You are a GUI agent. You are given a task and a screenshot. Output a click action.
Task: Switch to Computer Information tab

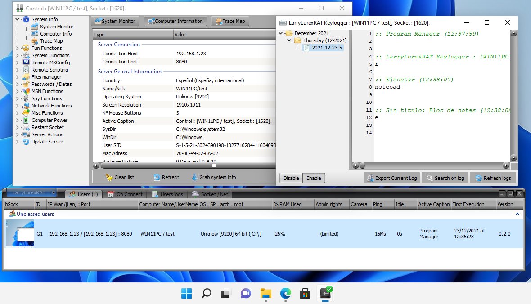coord(175,21)
